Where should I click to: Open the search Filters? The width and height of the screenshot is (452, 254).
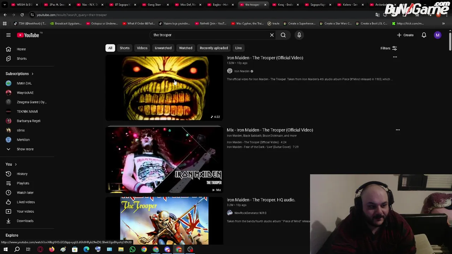389,48
